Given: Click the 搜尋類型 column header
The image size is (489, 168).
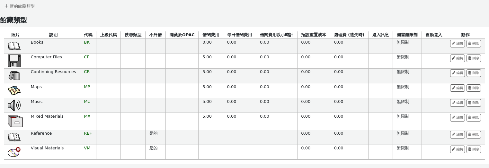Looking at the screenshot, I should [x=133, y=35].
